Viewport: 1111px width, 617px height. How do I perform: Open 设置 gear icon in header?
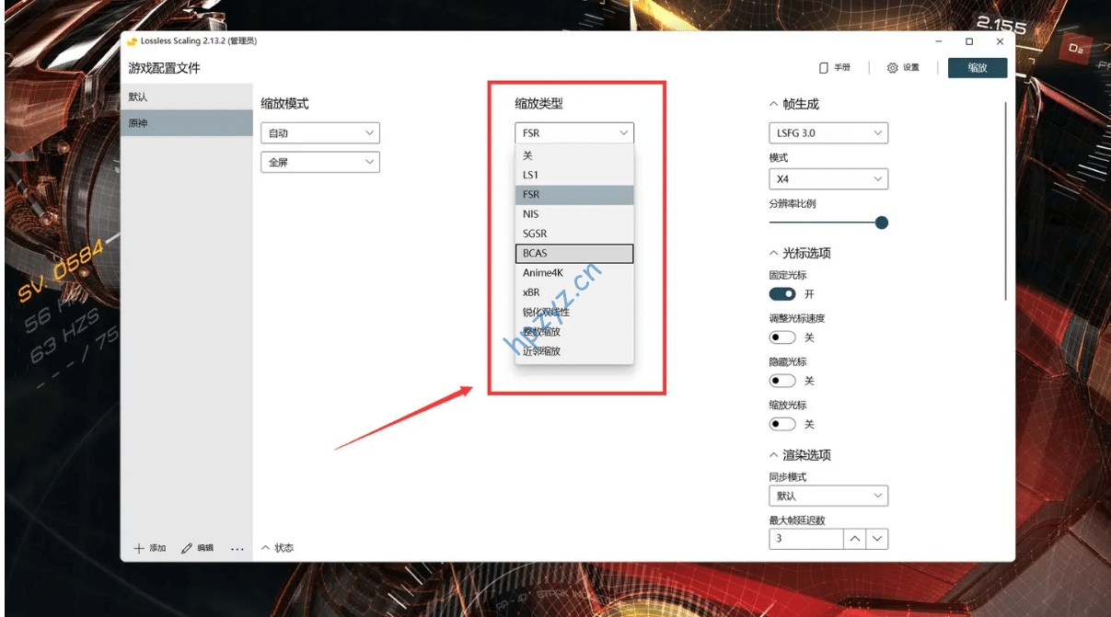point(892,68)
